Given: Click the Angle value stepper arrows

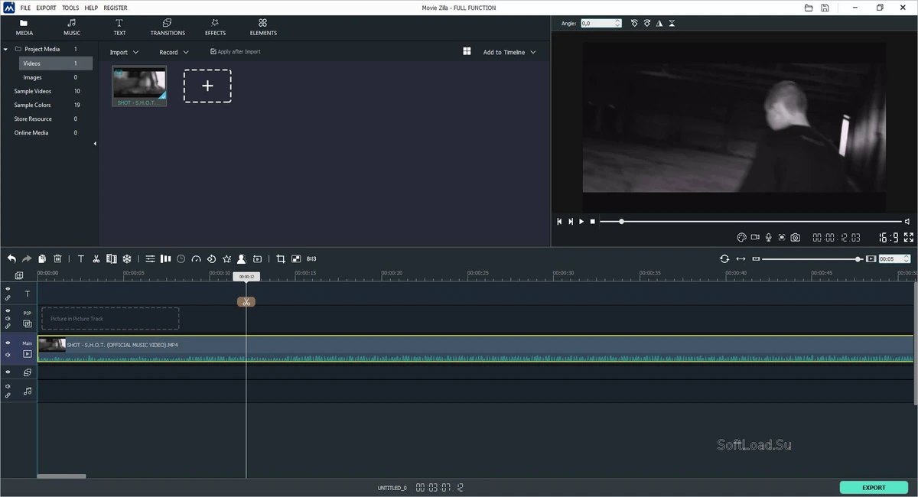Looking at the screenshot, I should [618, 24].
